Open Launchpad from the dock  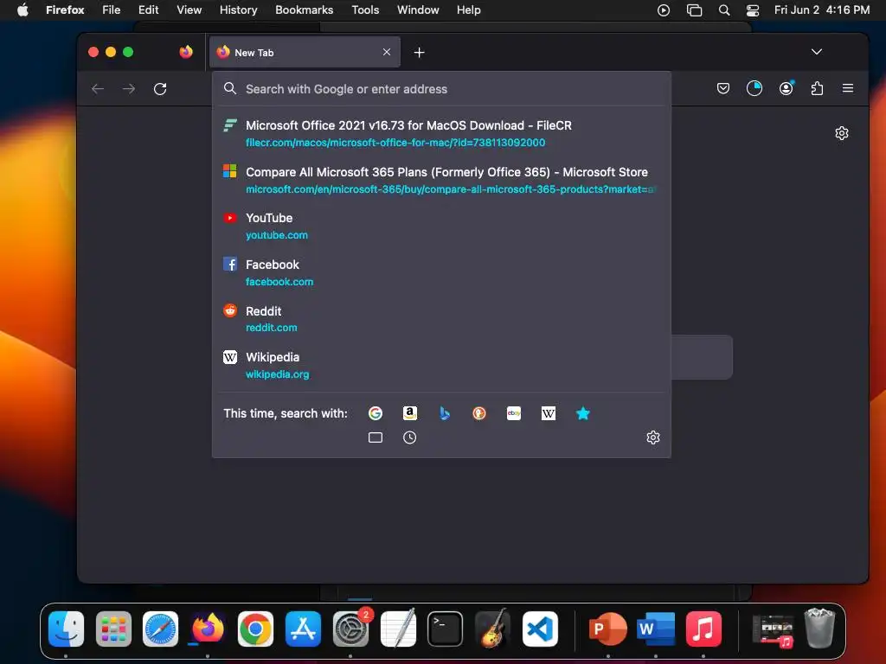[x=113, y=629]
